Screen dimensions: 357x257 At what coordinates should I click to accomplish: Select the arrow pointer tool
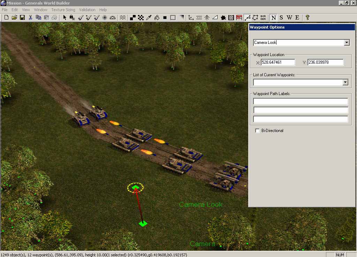[64, 17]
